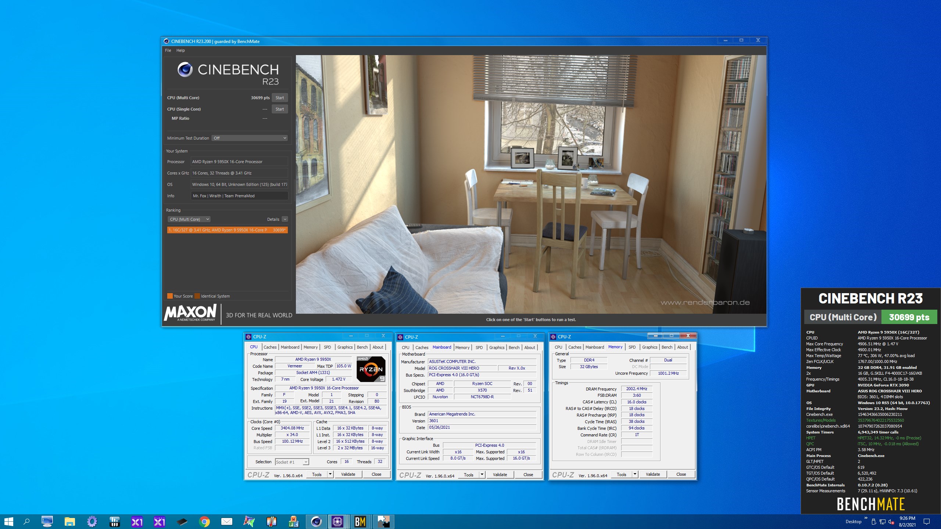Open the Windows notification center icon
This screenshot has width=941, height=529.
coord(926,521)
